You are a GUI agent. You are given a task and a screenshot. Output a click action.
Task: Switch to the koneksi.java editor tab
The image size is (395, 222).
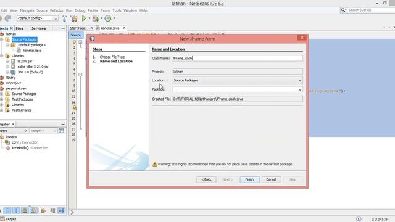pos(110,28)
